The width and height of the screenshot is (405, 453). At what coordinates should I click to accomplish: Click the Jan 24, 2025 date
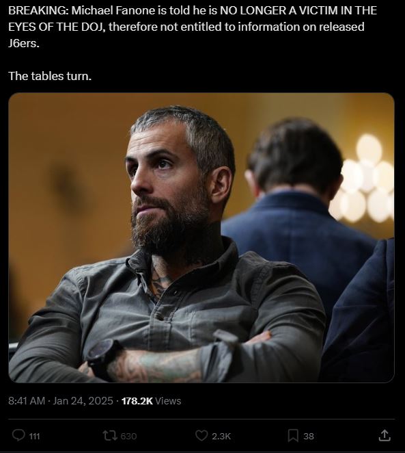[x=83, y=401]
